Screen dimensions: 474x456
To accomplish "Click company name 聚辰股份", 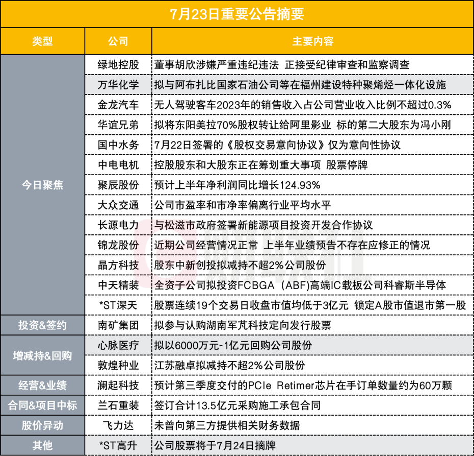I will [x=118, y=185].
